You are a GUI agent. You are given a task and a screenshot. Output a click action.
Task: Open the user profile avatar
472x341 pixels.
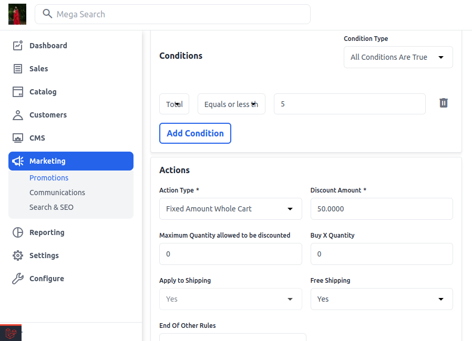click(x=17, y=14)
